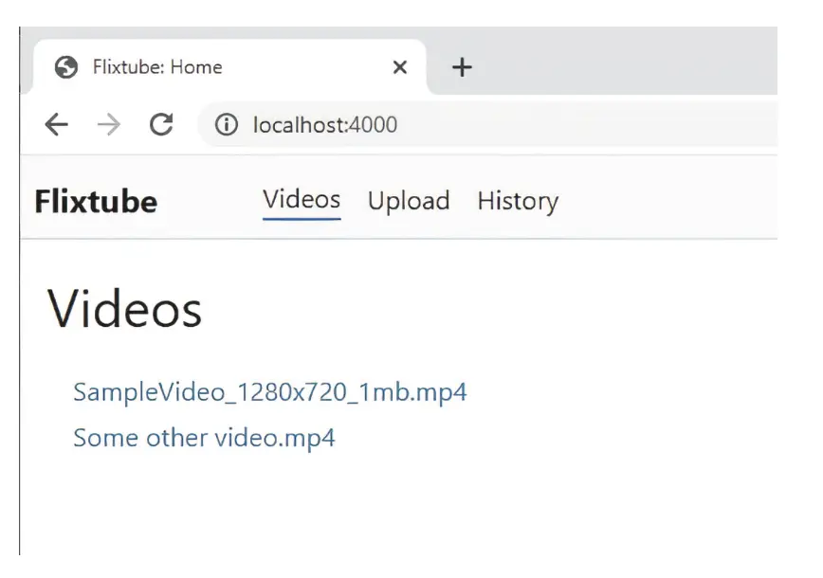Open a new browser tab

point(461,67)
